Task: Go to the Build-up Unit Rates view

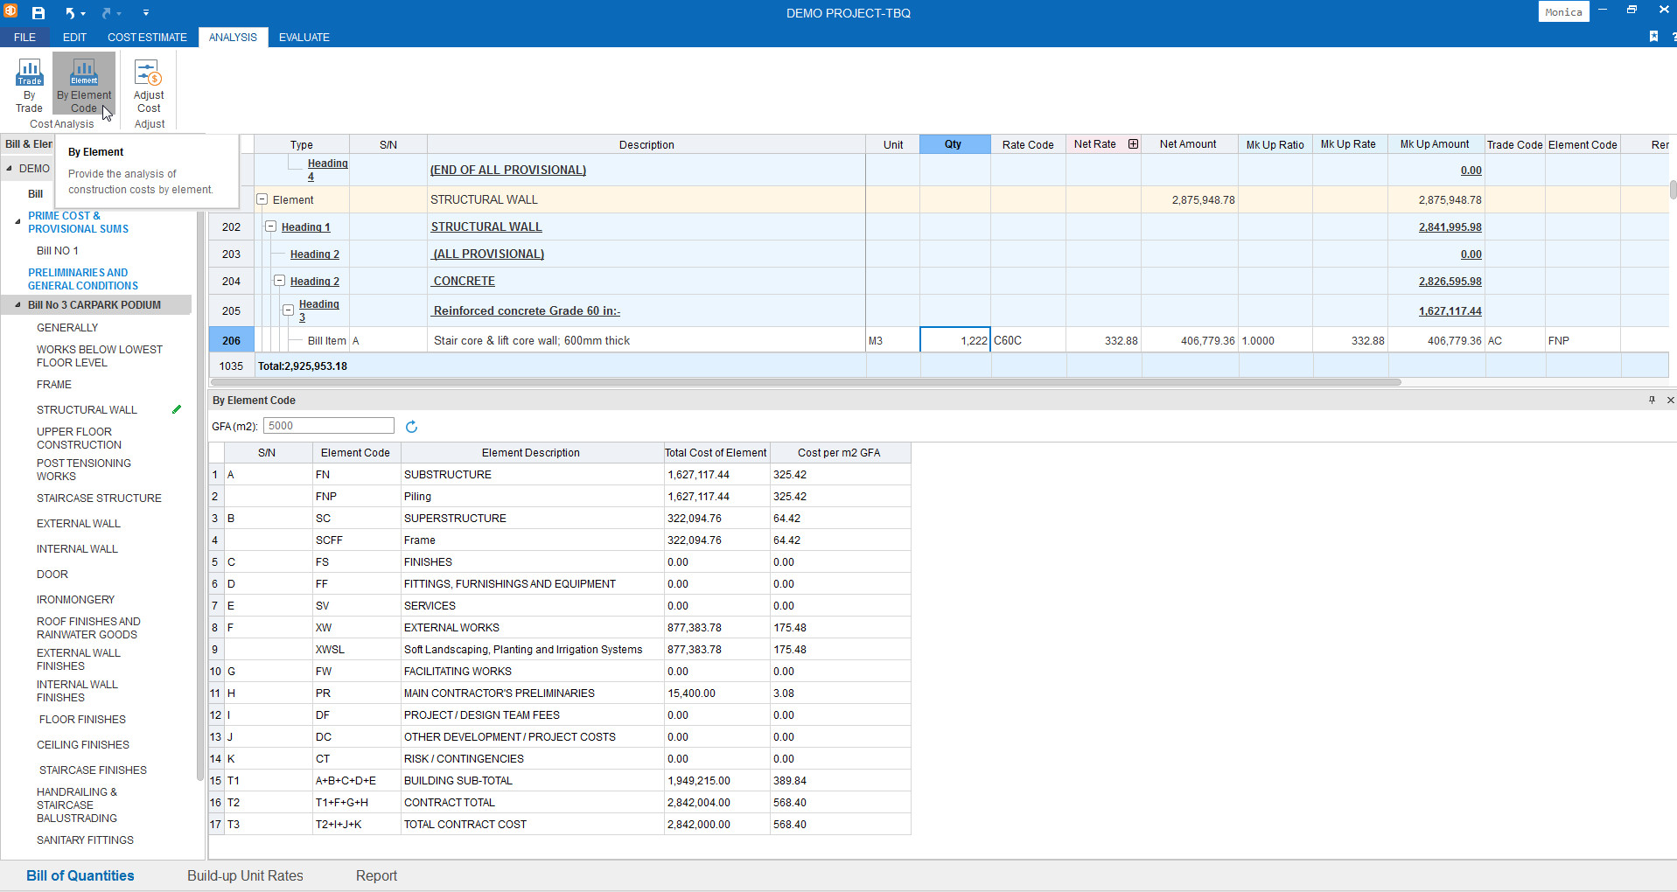Action: (x=245, y=875)
